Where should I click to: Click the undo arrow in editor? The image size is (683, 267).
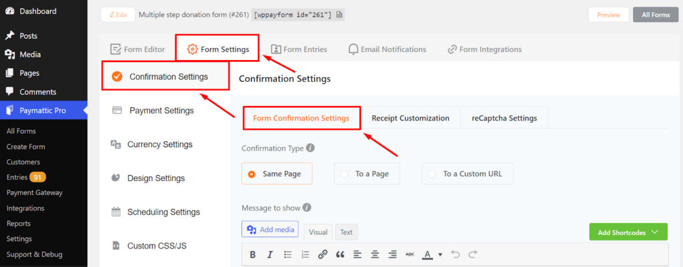(x=455, y=254)
